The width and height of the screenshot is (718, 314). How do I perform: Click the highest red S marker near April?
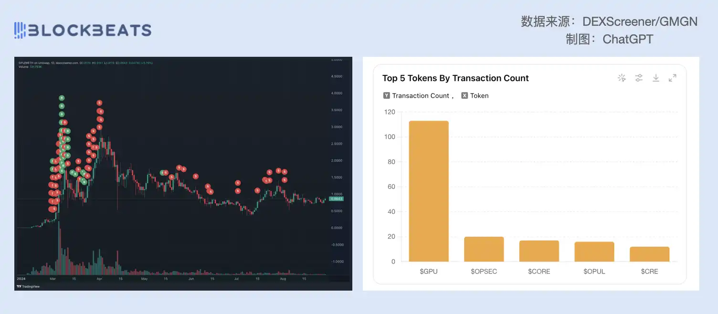pyautogui.click(x=99, y=103)
